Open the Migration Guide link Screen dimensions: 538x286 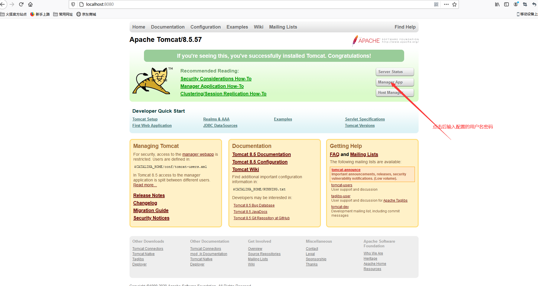pyautogui.click(x=151, y=210)
